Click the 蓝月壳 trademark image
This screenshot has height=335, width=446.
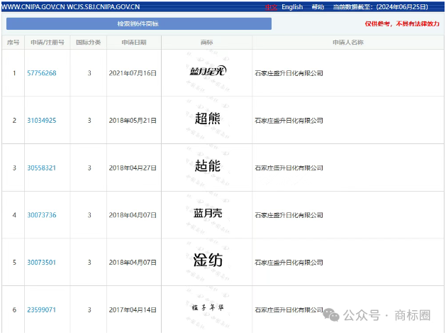[207, 214]
